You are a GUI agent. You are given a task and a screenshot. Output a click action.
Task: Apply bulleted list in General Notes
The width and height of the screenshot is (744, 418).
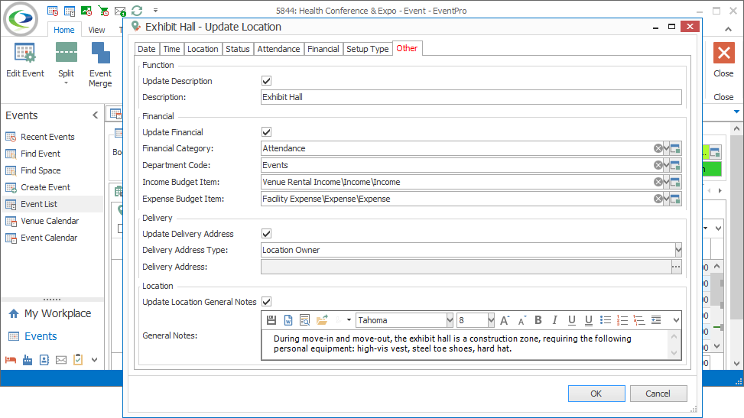(x=606, y=320)
